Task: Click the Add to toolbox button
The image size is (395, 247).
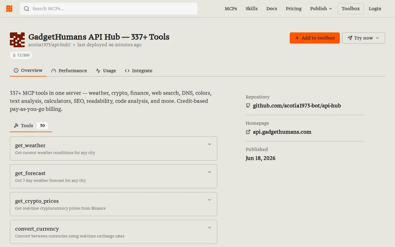Action: [x=315, y=38]
